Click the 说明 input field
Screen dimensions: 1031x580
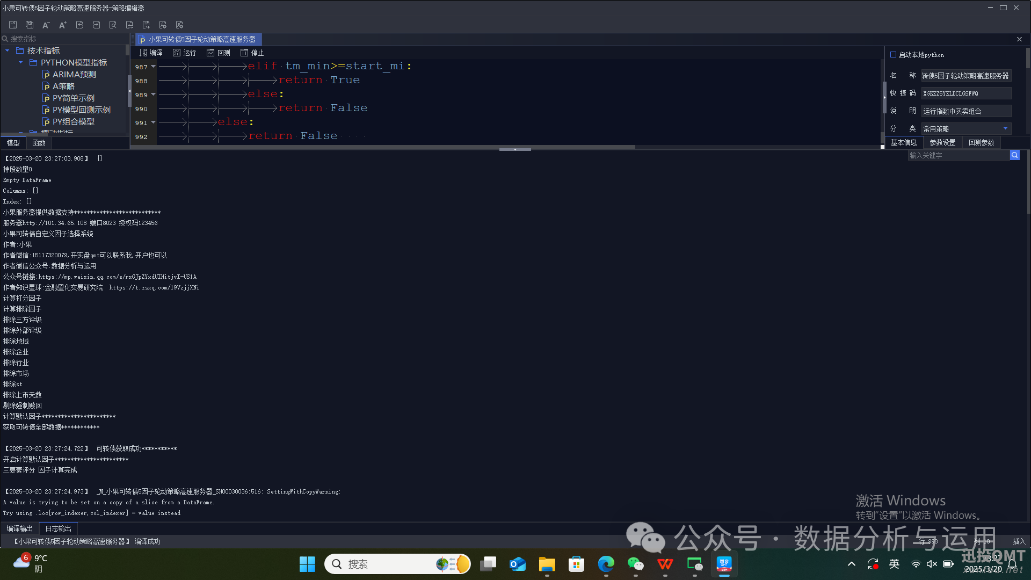(x=966, y=111)
